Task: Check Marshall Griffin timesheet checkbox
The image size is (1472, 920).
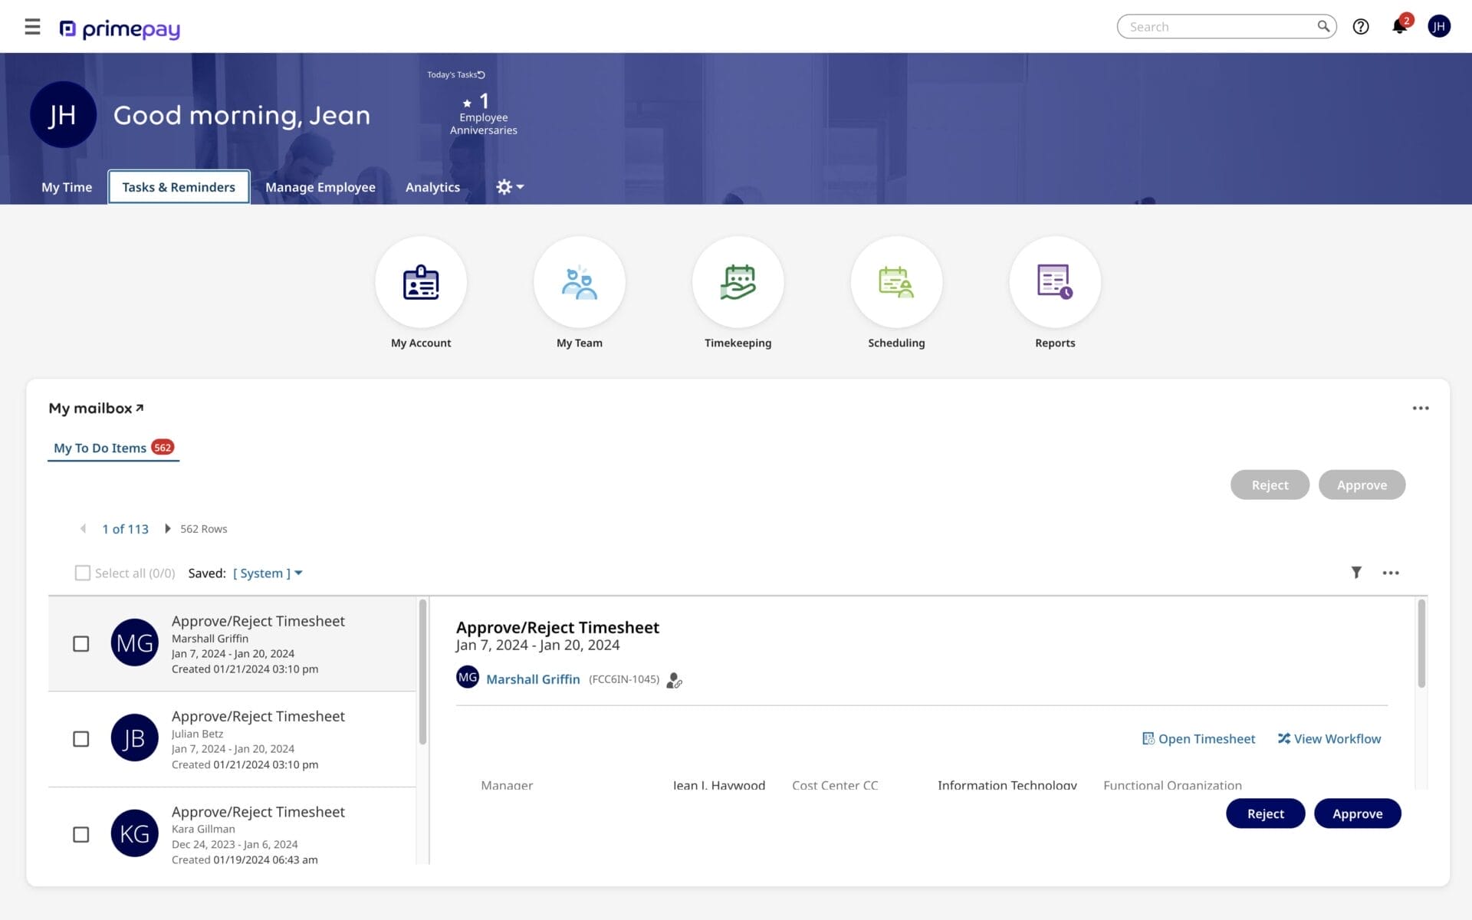Action: [x=80, y=642]
